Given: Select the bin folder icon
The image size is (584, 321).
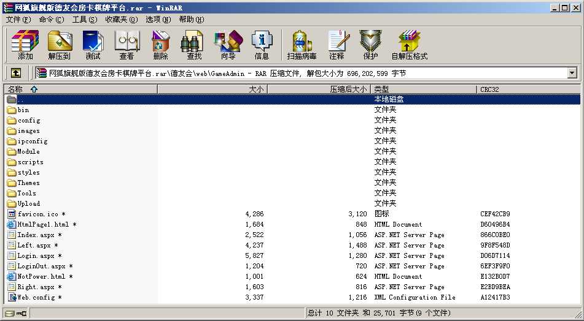Looking at the screenshot, I should tap(12, 110).
